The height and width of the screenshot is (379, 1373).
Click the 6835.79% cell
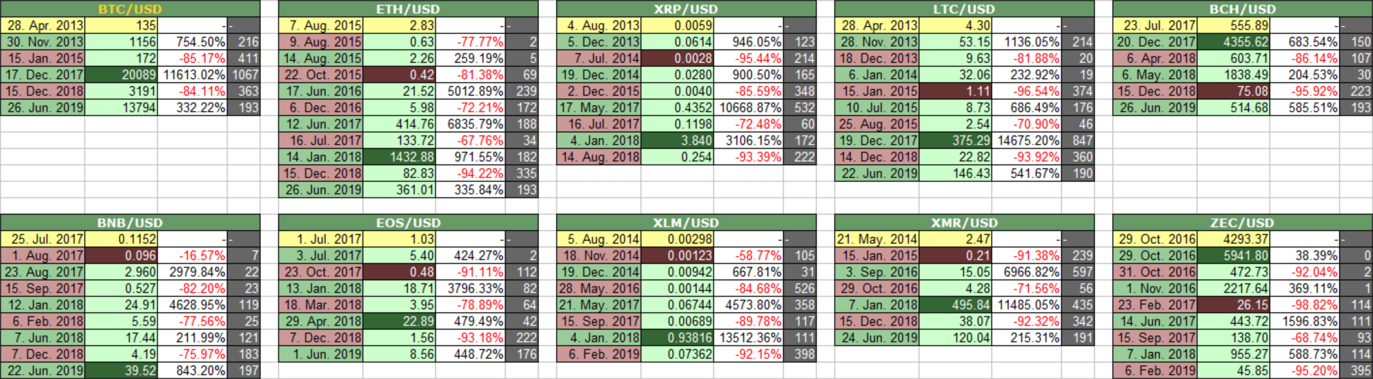[470, 124]
